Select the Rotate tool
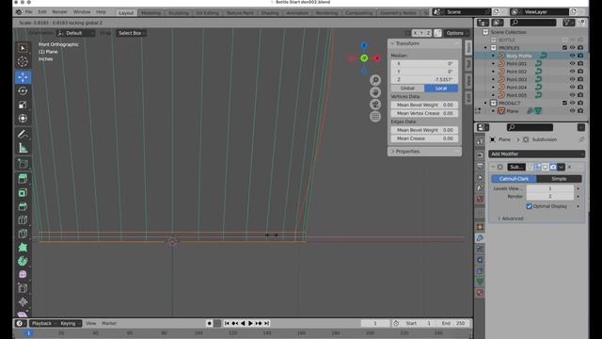 (23, 91)
